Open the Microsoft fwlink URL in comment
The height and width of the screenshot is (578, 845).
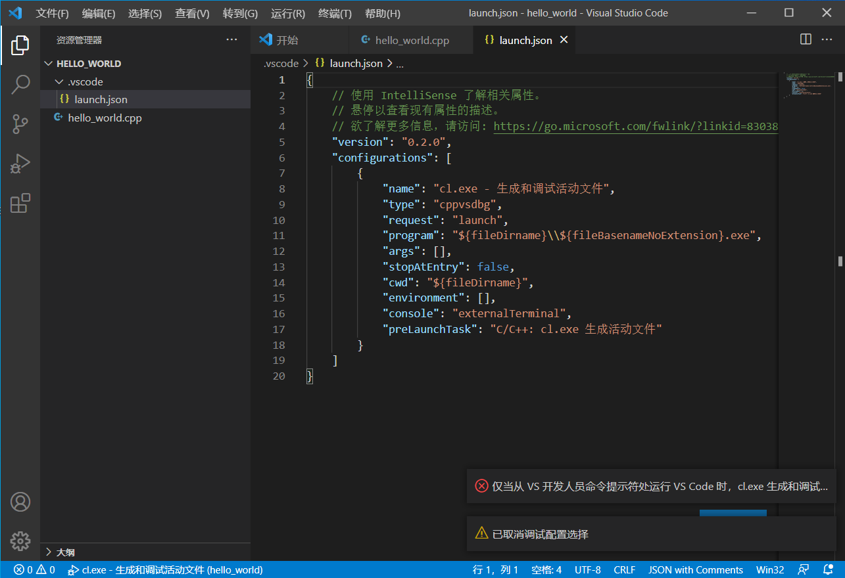point(635,126)
